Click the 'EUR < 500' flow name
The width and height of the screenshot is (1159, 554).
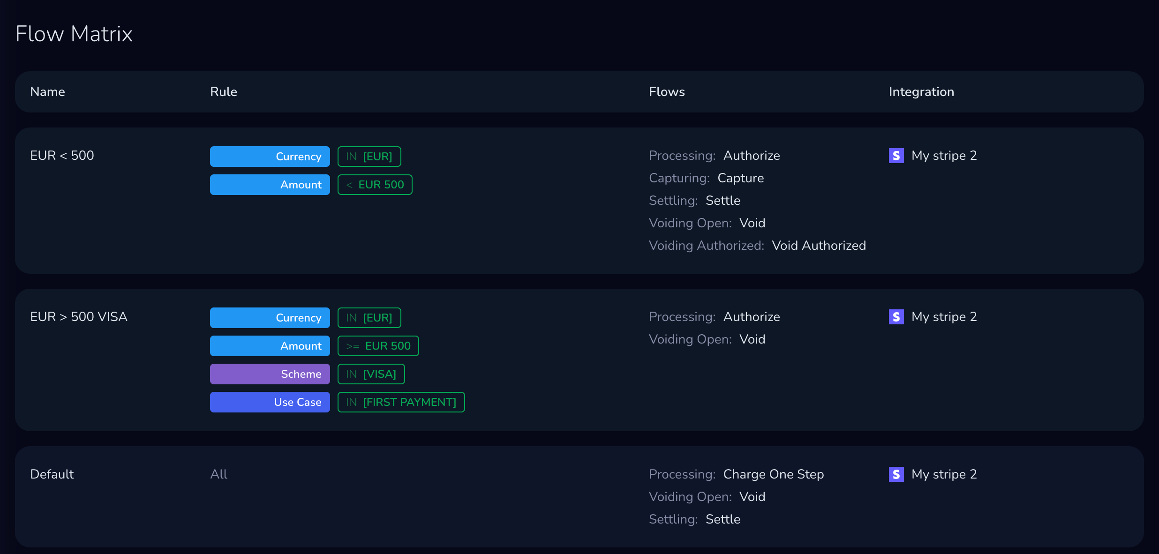[62, 156]
